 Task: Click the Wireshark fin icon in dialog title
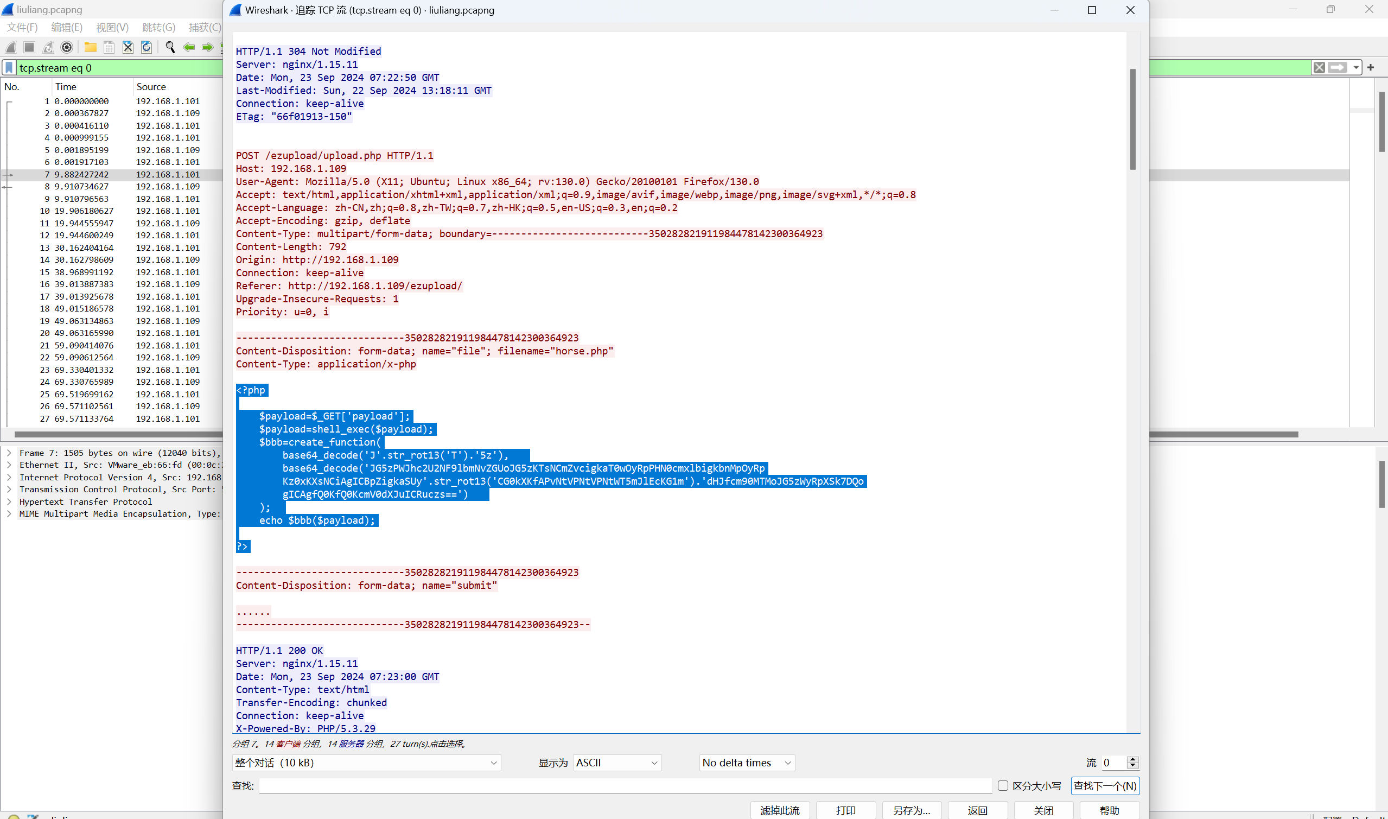(235, 10)
